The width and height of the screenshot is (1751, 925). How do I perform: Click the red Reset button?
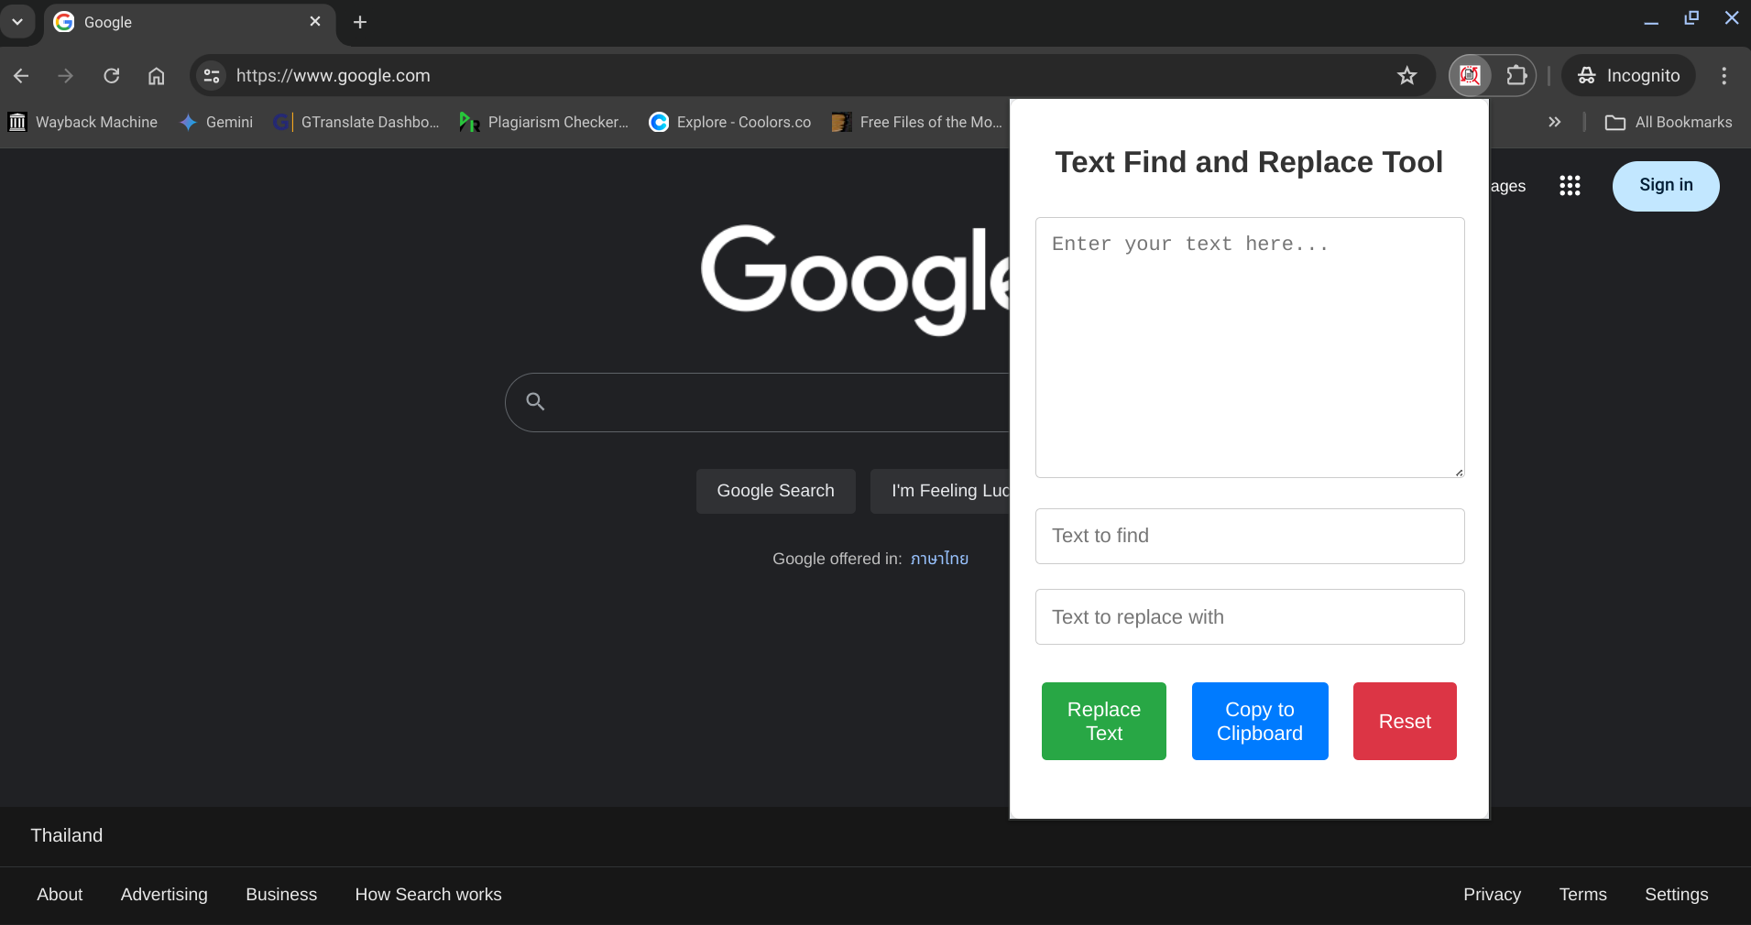click(1405, 721)
